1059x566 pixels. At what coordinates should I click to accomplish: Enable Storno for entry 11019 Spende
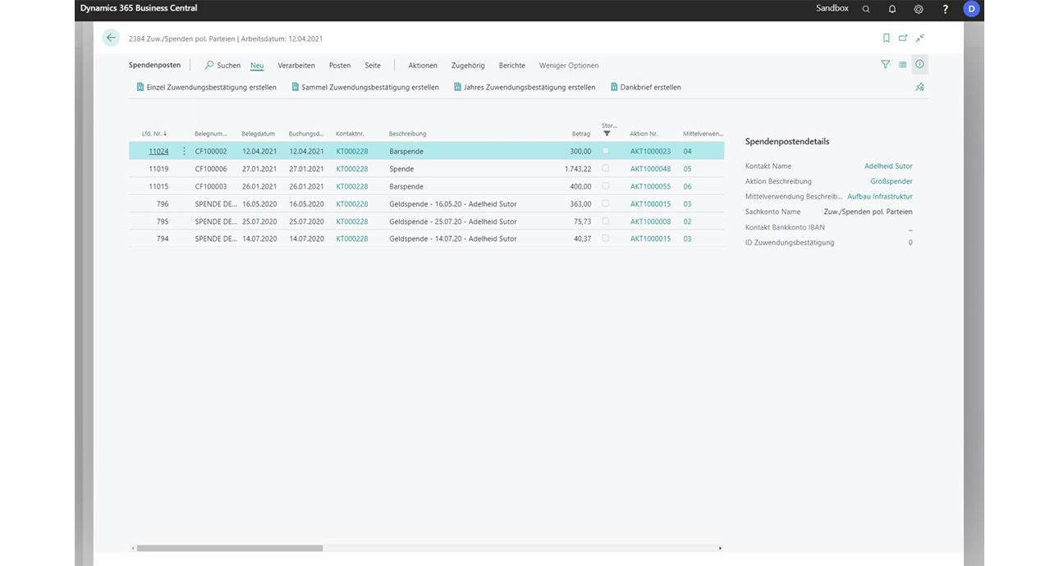pyautogui.click(x=606, y=168)
